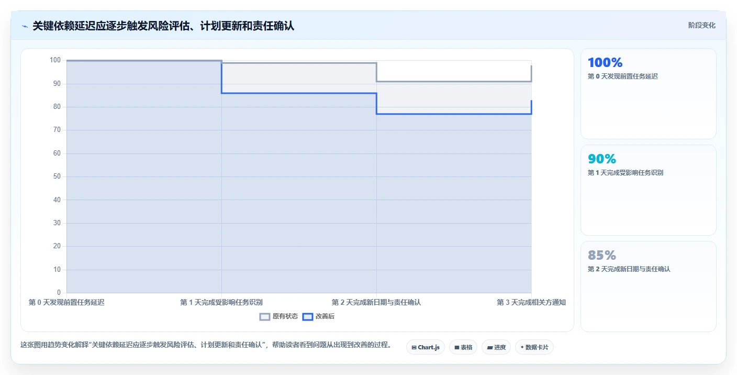Image resolution: width=737 pixels, height=375 pixels.
Task: Toggle the 原有状态 legend series
Action: point(279,316)
